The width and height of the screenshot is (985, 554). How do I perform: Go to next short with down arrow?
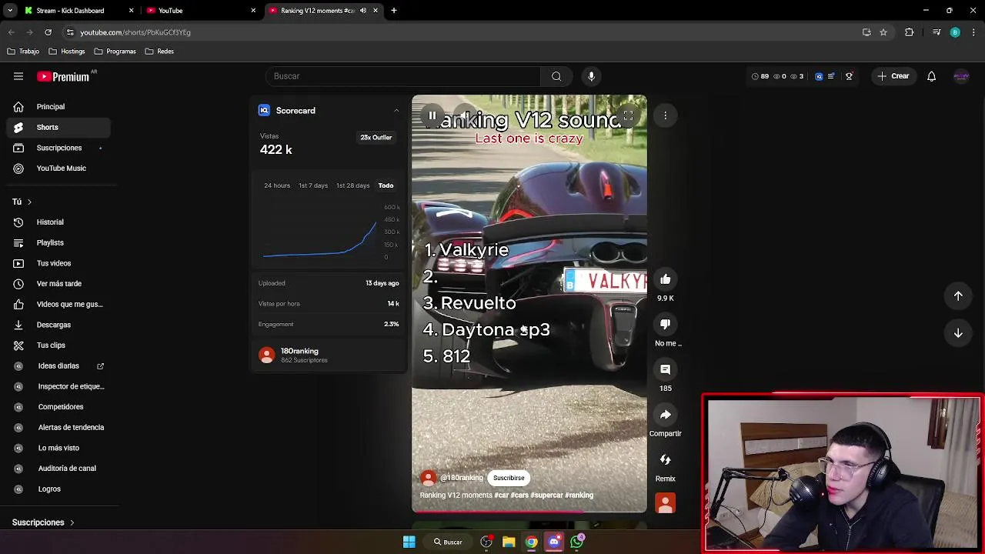tap(958, 333)
